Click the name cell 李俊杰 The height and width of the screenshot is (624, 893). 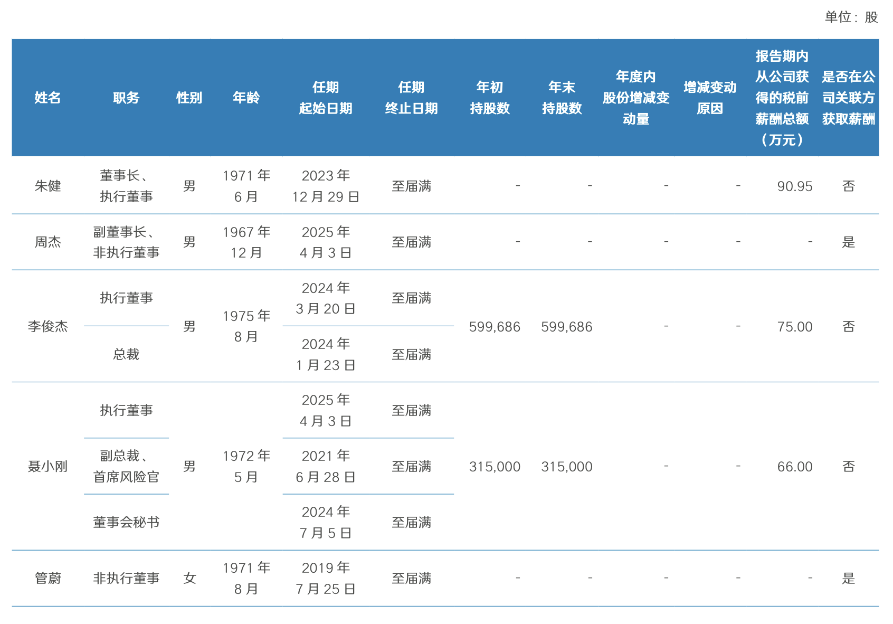pos(47,326)
